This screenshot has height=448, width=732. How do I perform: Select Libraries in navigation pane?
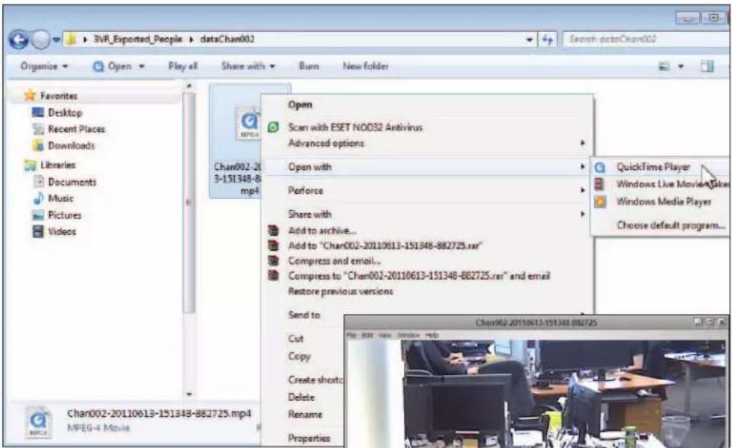point(57,165)
